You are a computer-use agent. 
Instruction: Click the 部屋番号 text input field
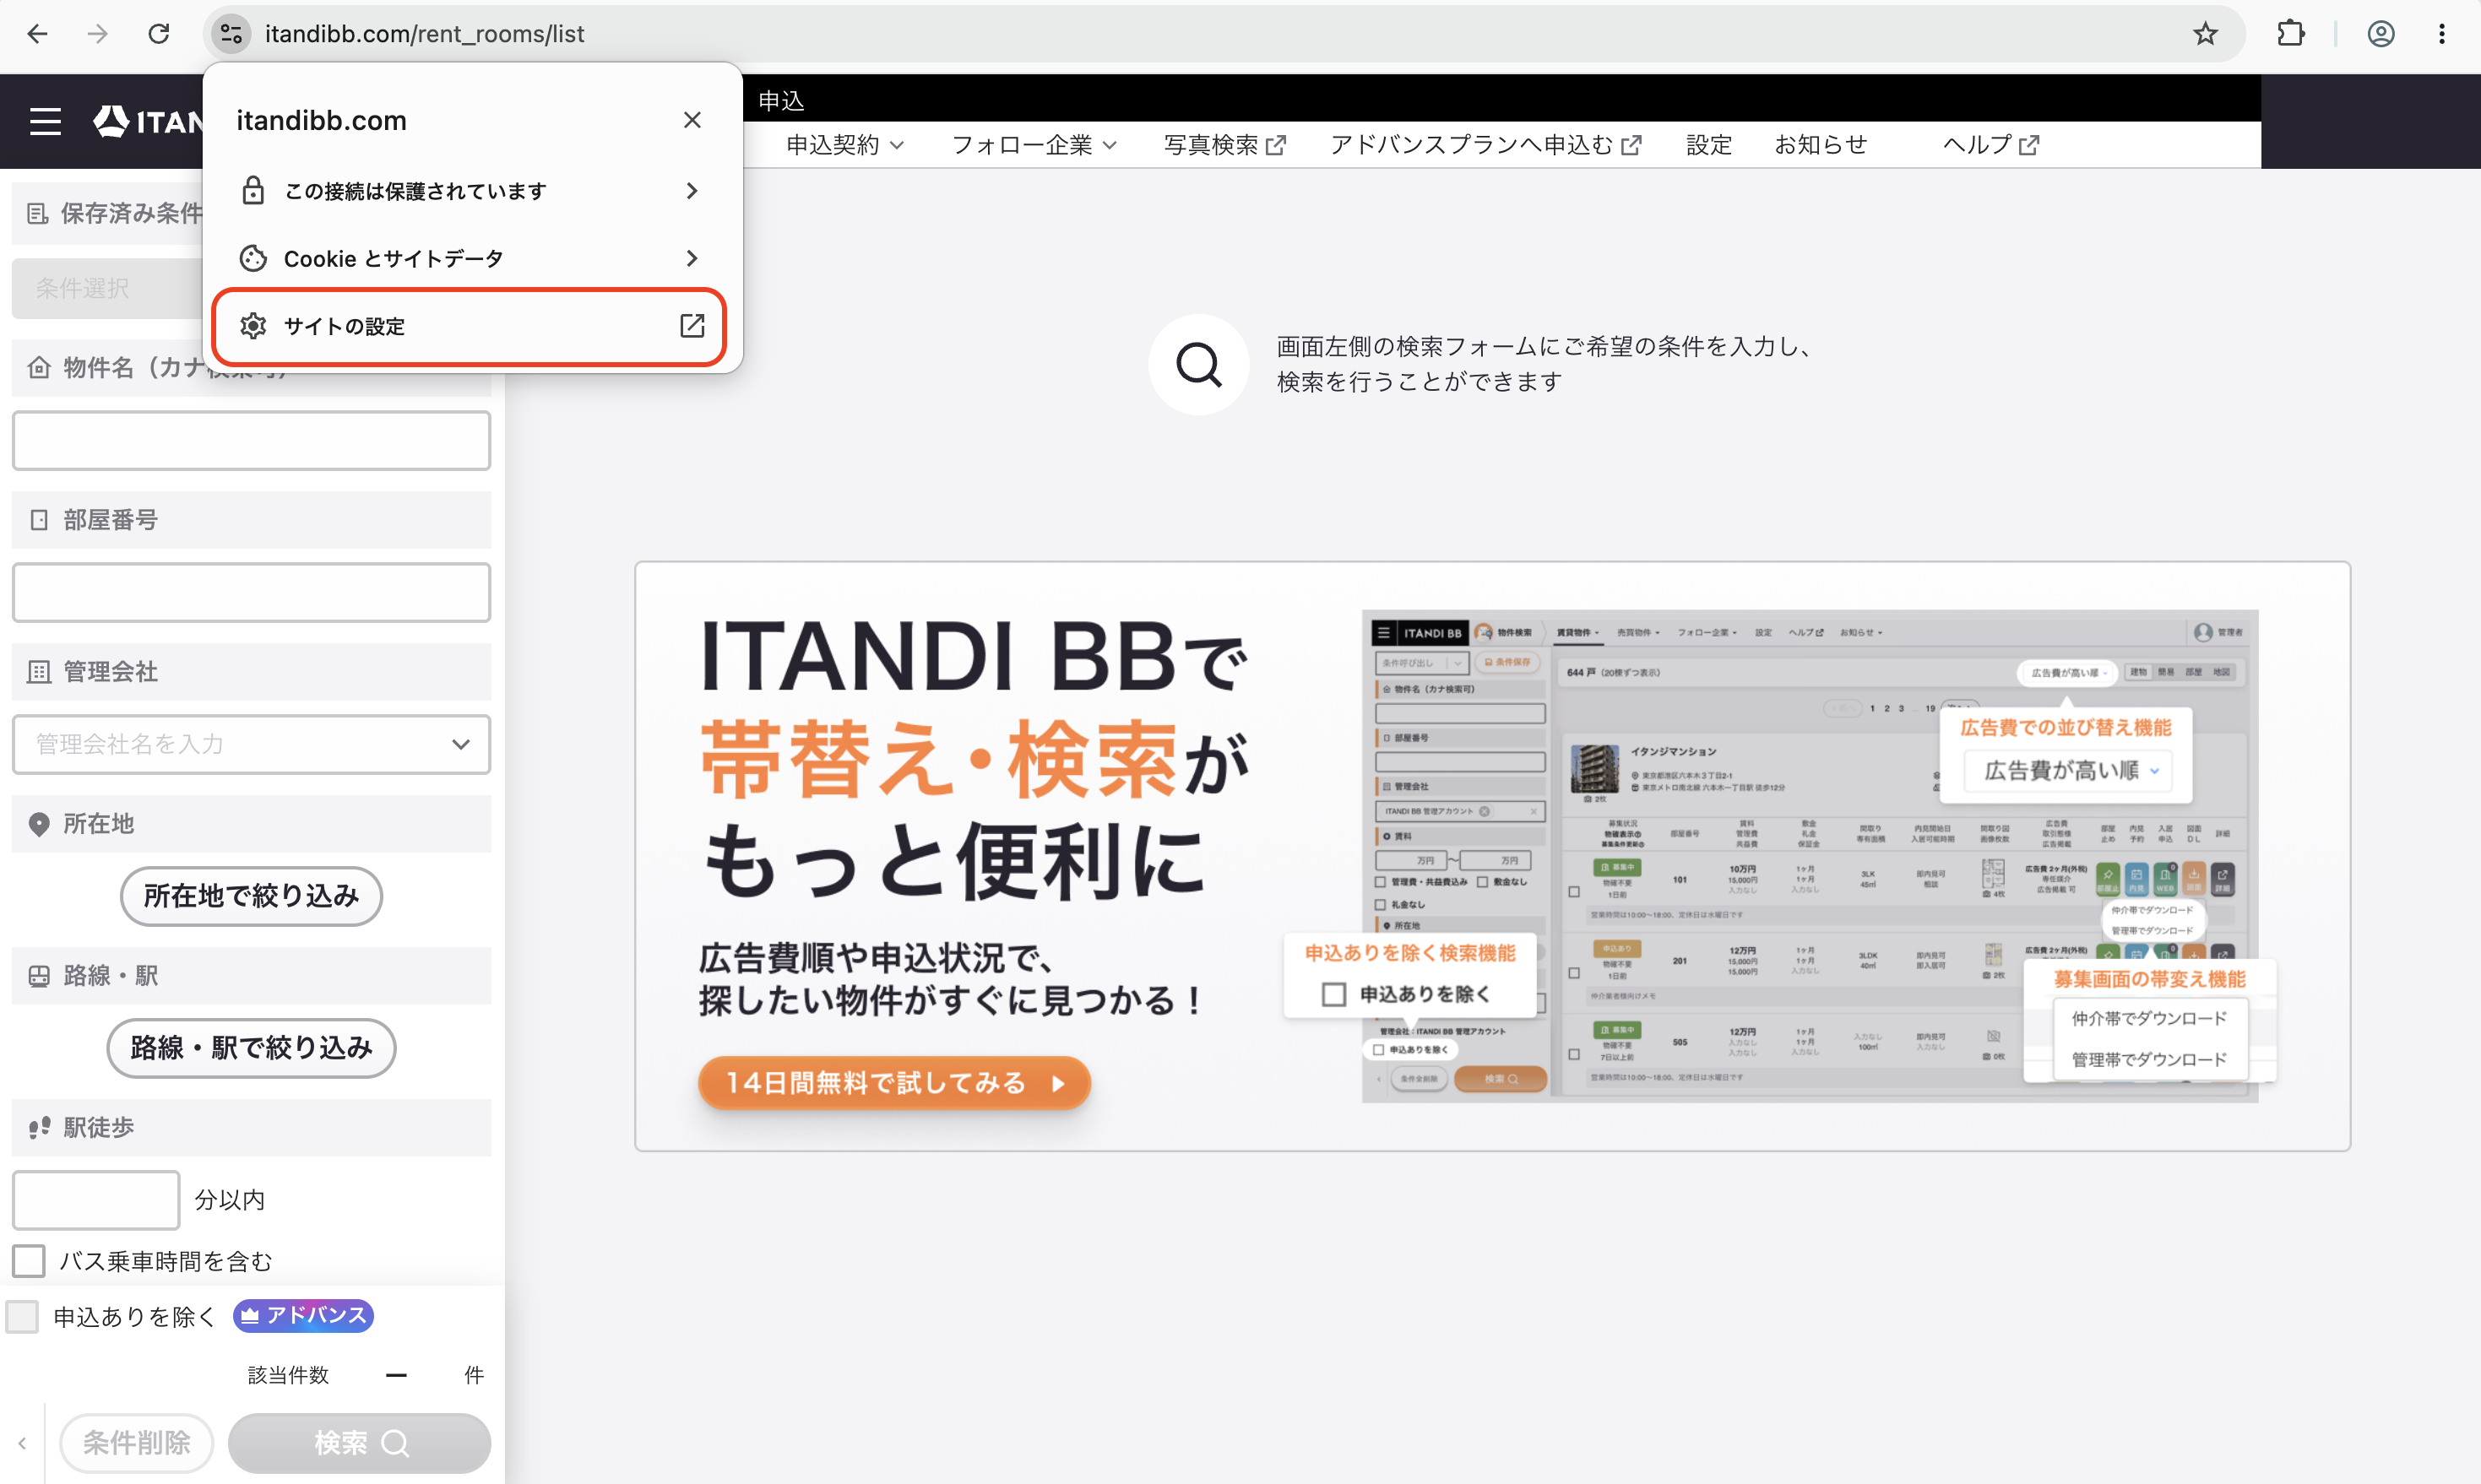tap(251, 592)
